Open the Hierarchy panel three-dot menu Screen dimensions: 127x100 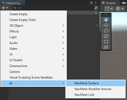pyautogui.click(x=96, y=3)
